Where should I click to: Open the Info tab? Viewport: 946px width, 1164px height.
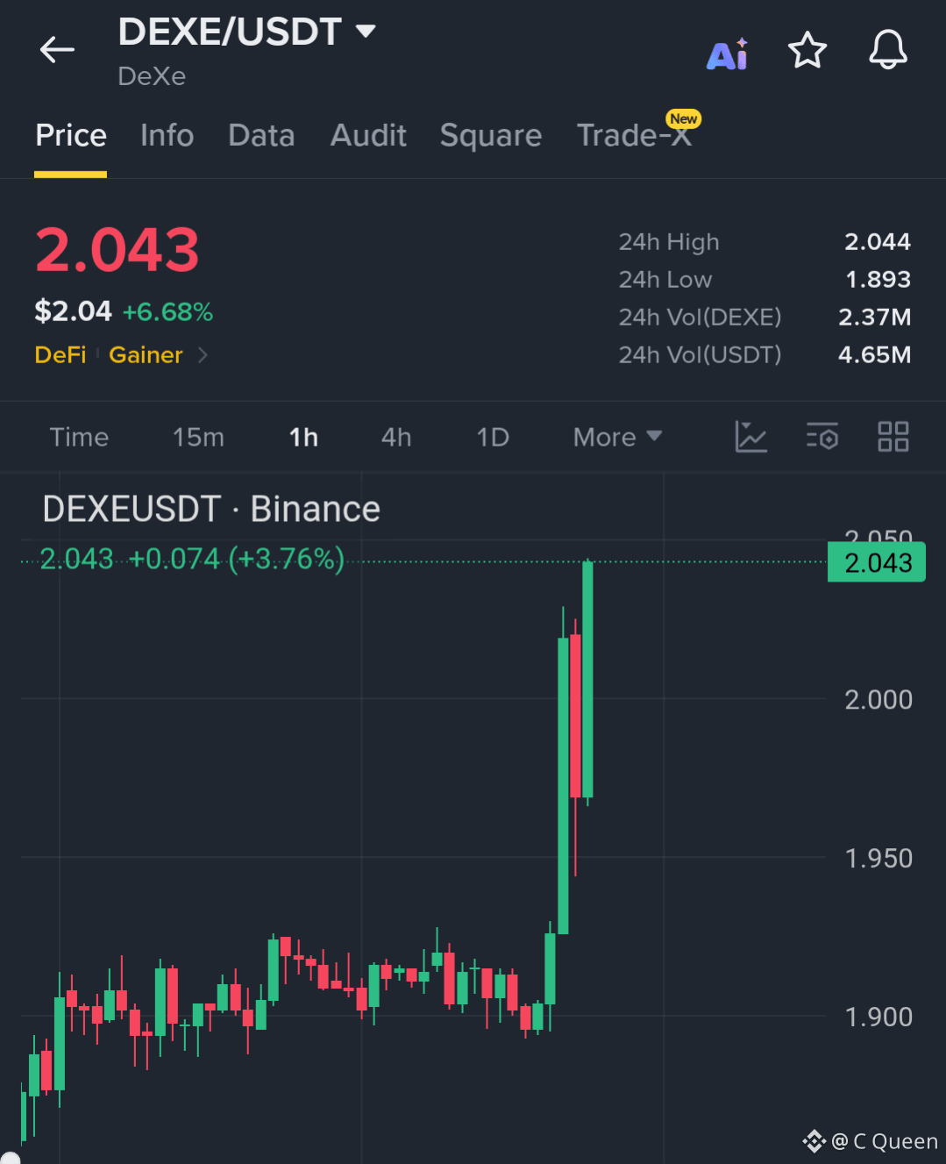[167, 135]
